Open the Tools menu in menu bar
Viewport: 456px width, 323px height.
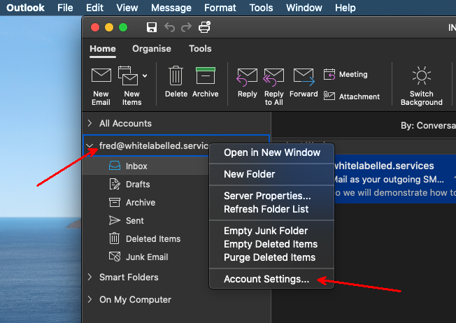(261, 8)
